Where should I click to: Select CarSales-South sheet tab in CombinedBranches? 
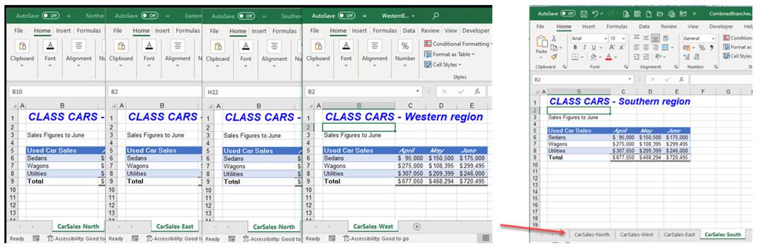point(723,234)
